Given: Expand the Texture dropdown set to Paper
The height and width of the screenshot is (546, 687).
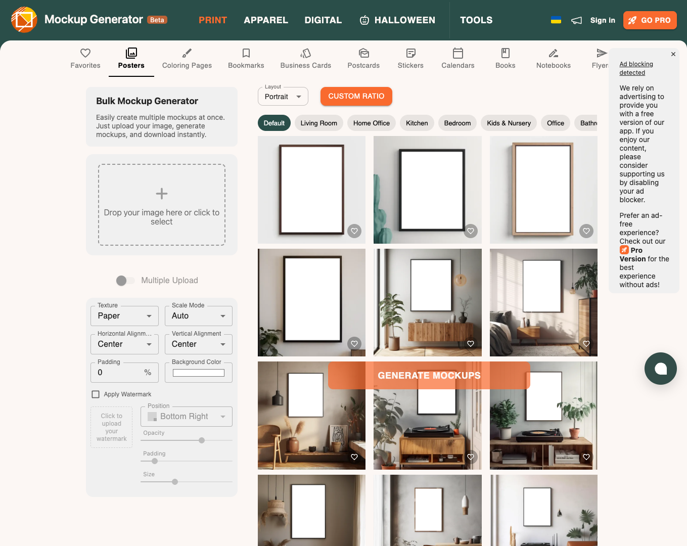Looking at the screenshot, I should (124, 315).
